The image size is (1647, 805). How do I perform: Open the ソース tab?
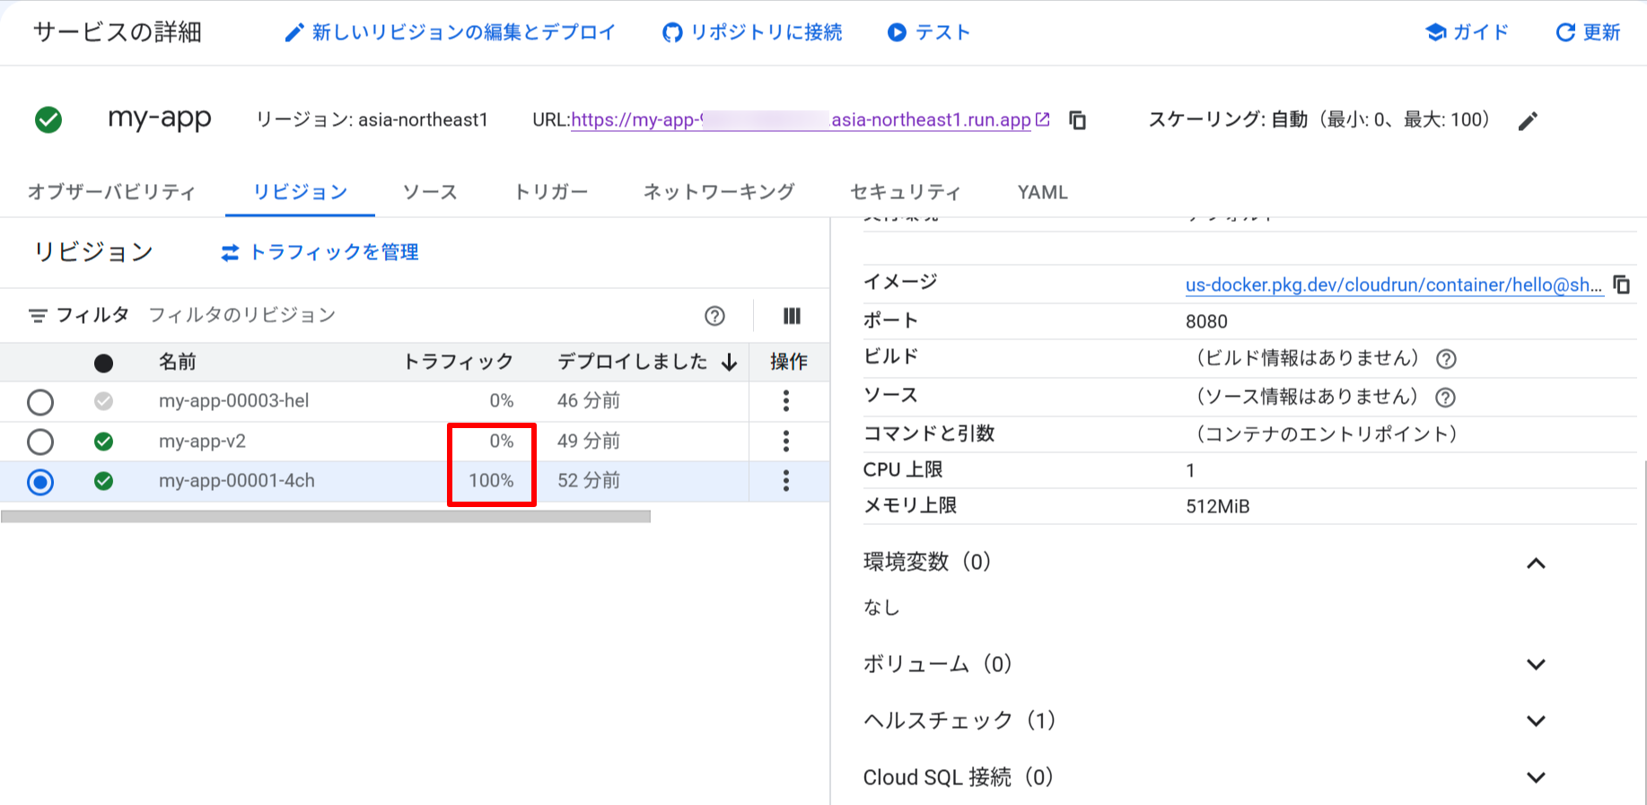click(x=430, y=192)
